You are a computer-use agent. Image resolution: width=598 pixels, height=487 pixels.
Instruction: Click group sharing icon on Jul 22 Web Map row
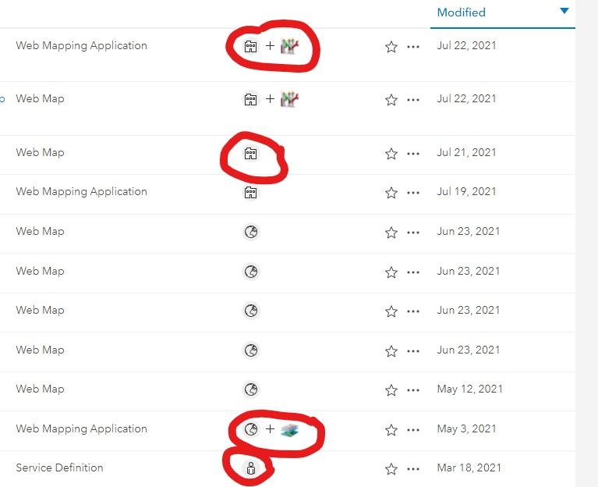coord(290,99)
